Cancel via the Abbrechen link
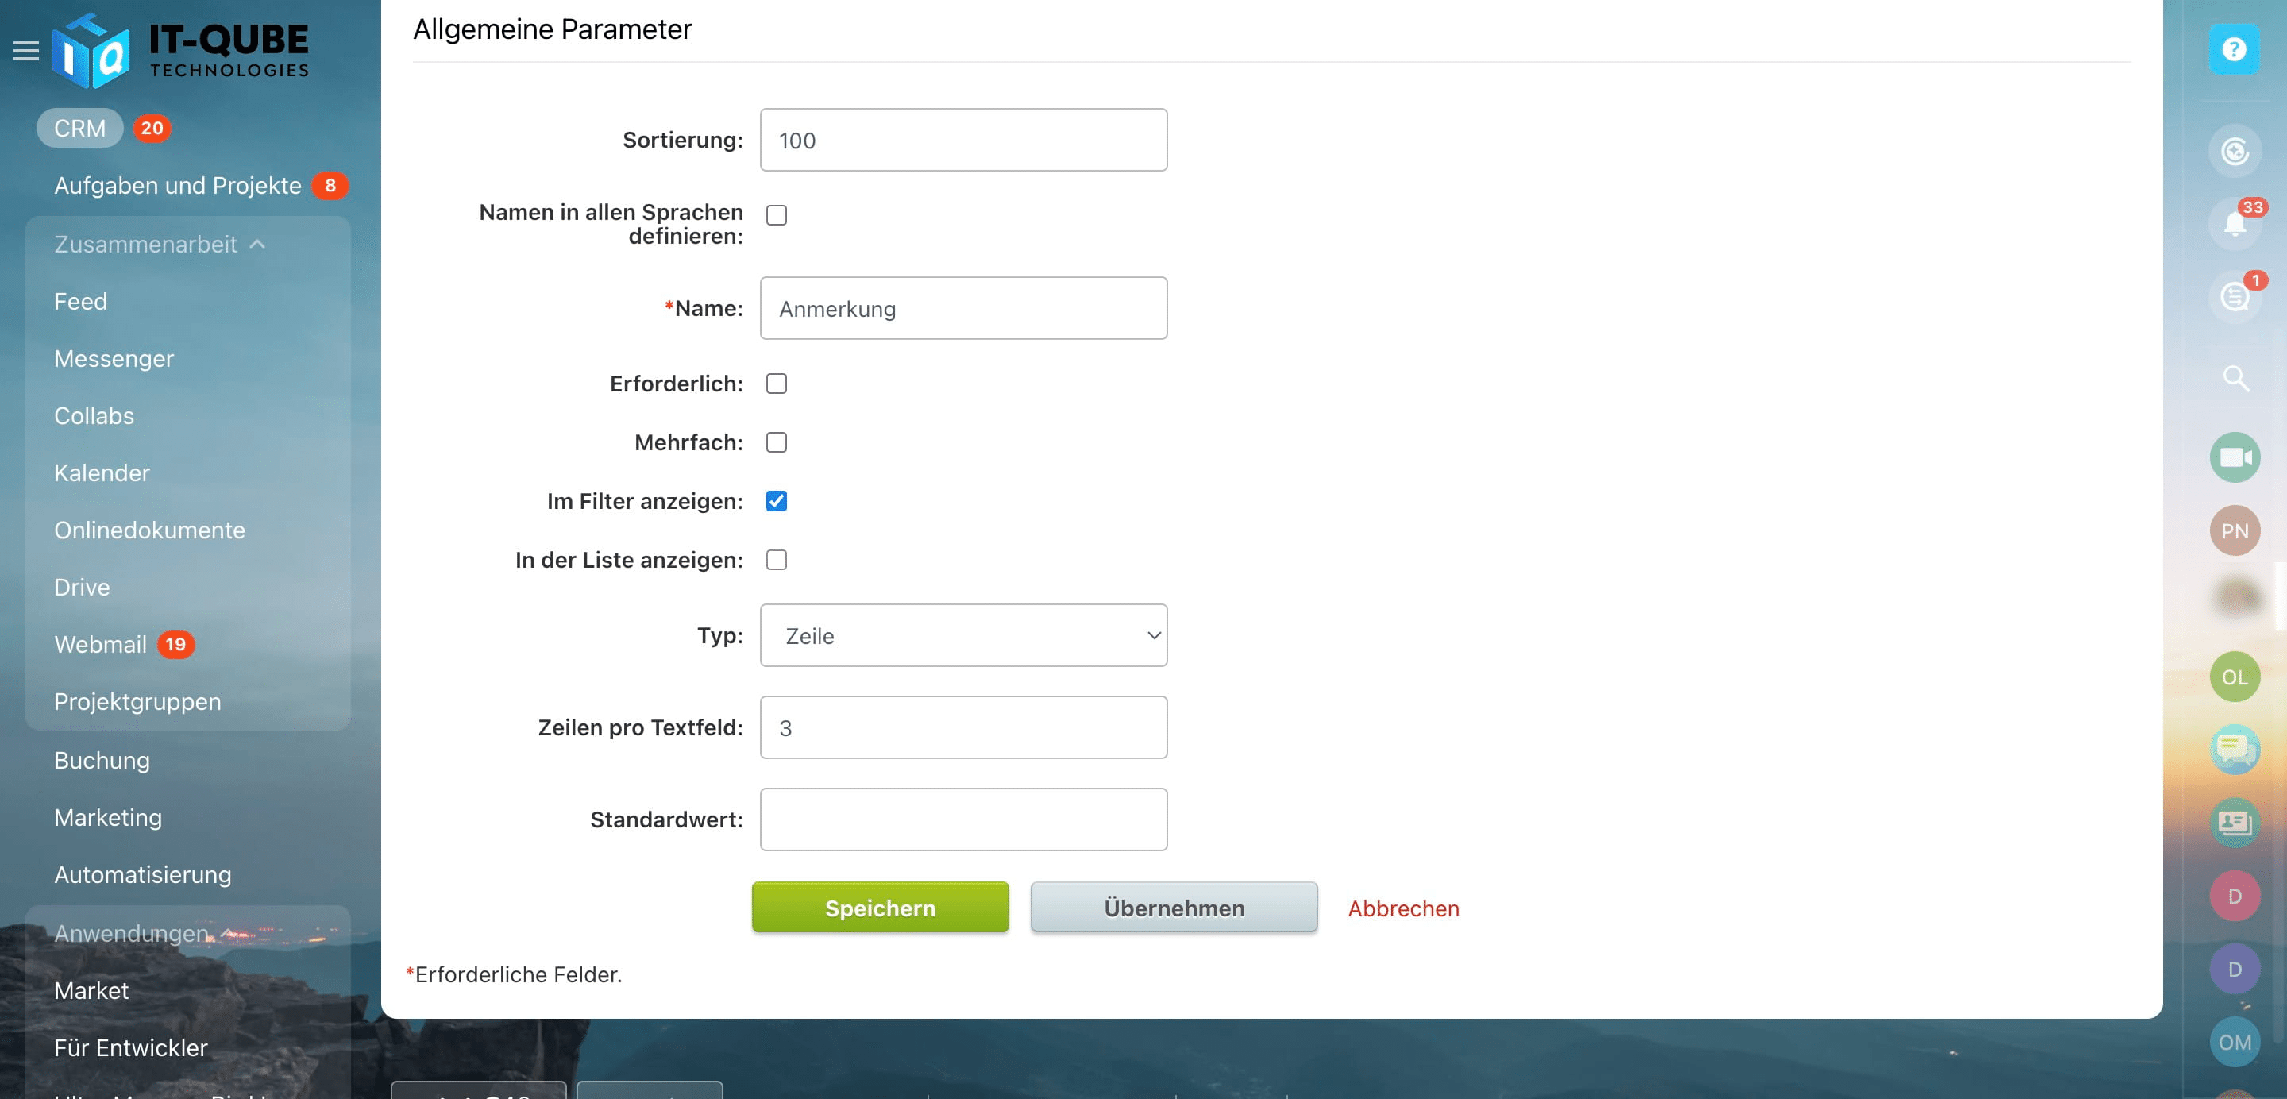Screen dimensions: 2287x1099 [x=1402, y=908]
